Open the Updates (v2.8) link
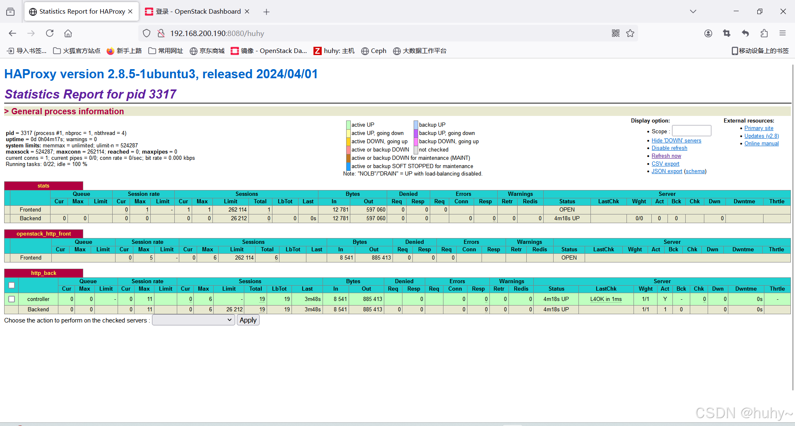Viewport: 795px width, 426px height. [761, 136]
